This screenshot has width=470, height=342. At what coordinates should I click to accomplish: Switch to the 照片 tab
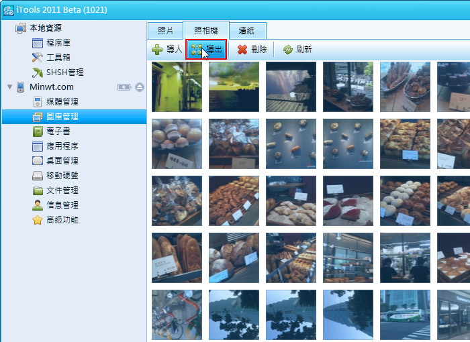[x=165, y=31]
